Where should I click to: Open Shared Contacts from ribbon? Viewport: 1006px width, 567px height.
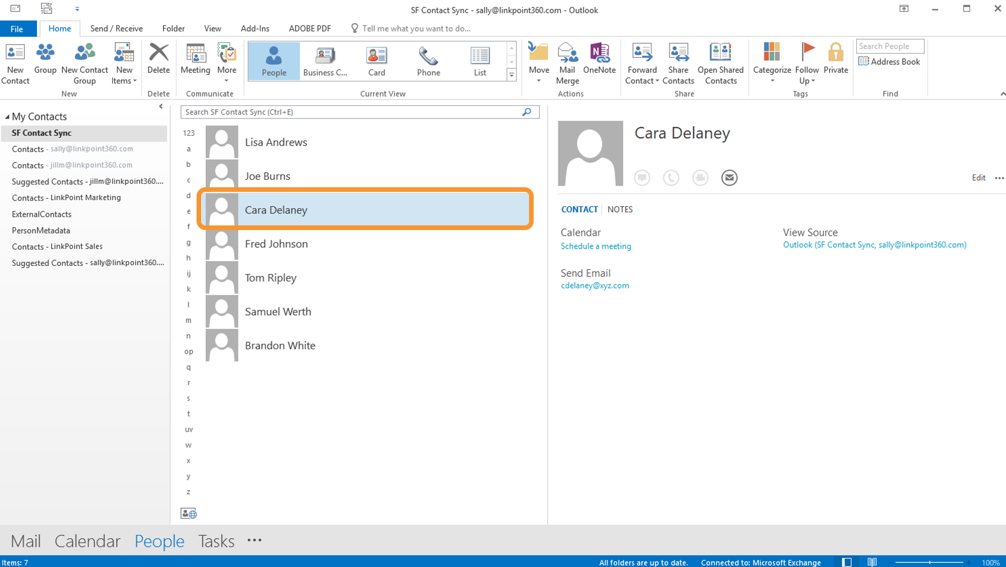[x=720, y=63]
